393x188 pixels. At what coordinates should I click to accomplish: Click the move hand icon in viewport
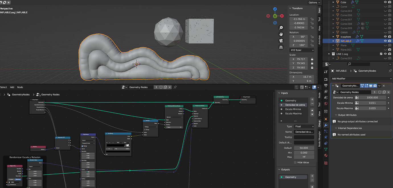(281, 34)
